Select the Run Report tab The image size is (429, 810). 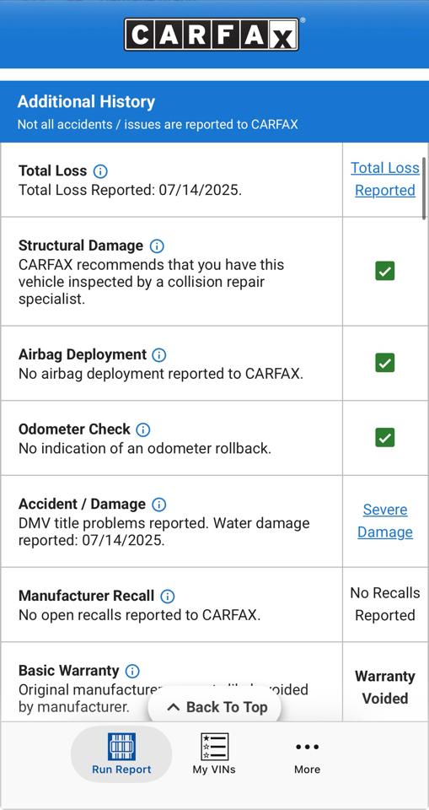[121, 754]
